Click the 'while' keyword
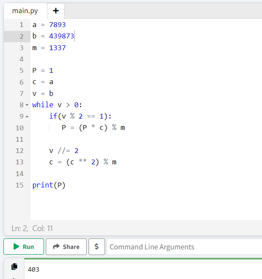Viewport: 262px width, 279px height. click(x=43, y=105)
